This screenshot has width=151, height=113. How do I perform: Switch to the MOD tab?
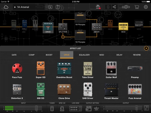pos(102,55)
